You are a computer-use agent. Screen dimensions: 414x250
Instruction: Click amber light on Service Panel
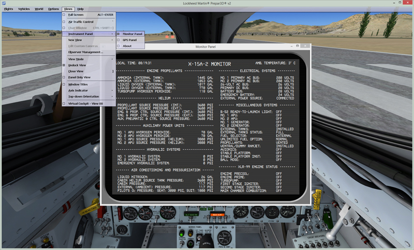coord(190,233)
